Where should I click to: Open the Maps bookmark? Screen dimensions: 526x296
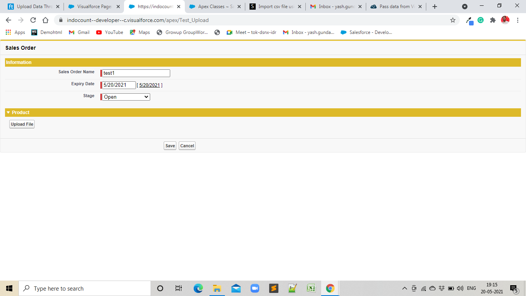click(x=140, y=32)
